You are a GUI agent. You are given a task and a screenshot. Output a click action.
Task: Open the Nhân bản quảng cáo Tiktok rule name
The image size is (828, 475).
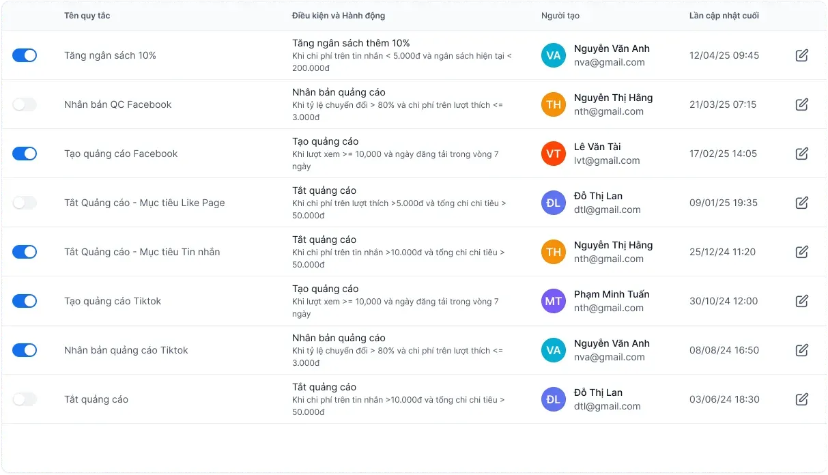[126, 350]
